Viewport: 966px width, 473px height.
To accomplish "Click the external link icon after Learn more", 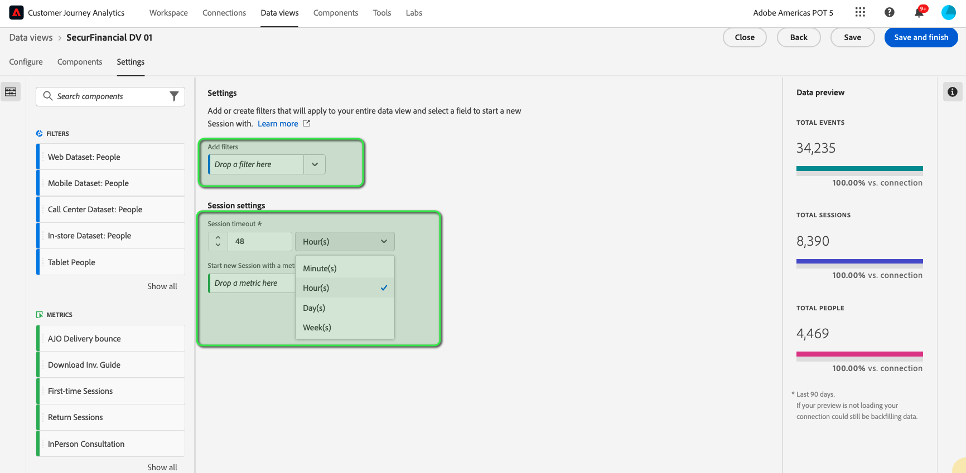I will pos(306,124).
